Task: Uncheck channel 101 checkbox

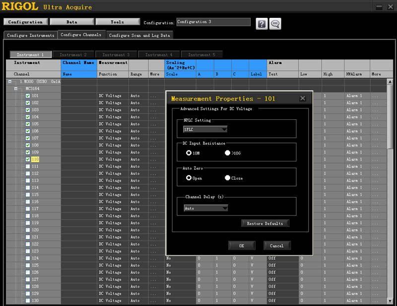Action: click(x=28, y=96)
